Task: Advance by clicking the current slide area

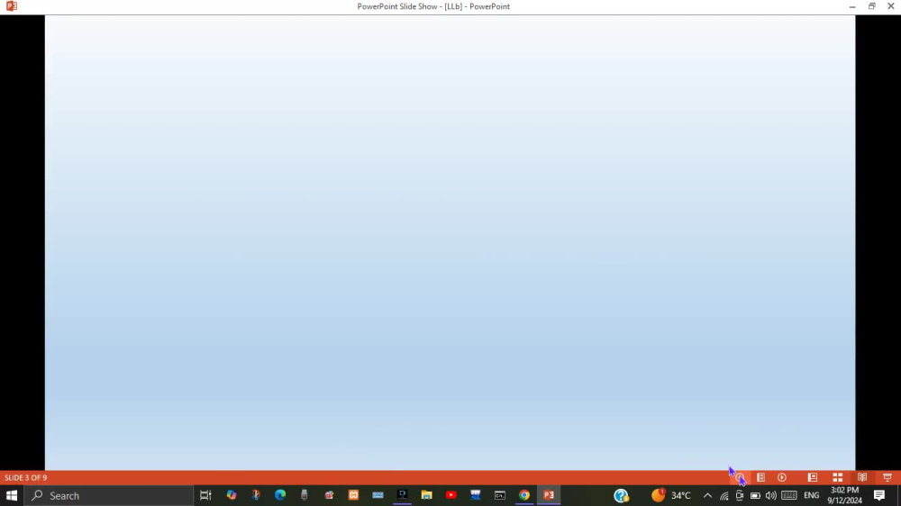Action: click(x=450, y=242)
